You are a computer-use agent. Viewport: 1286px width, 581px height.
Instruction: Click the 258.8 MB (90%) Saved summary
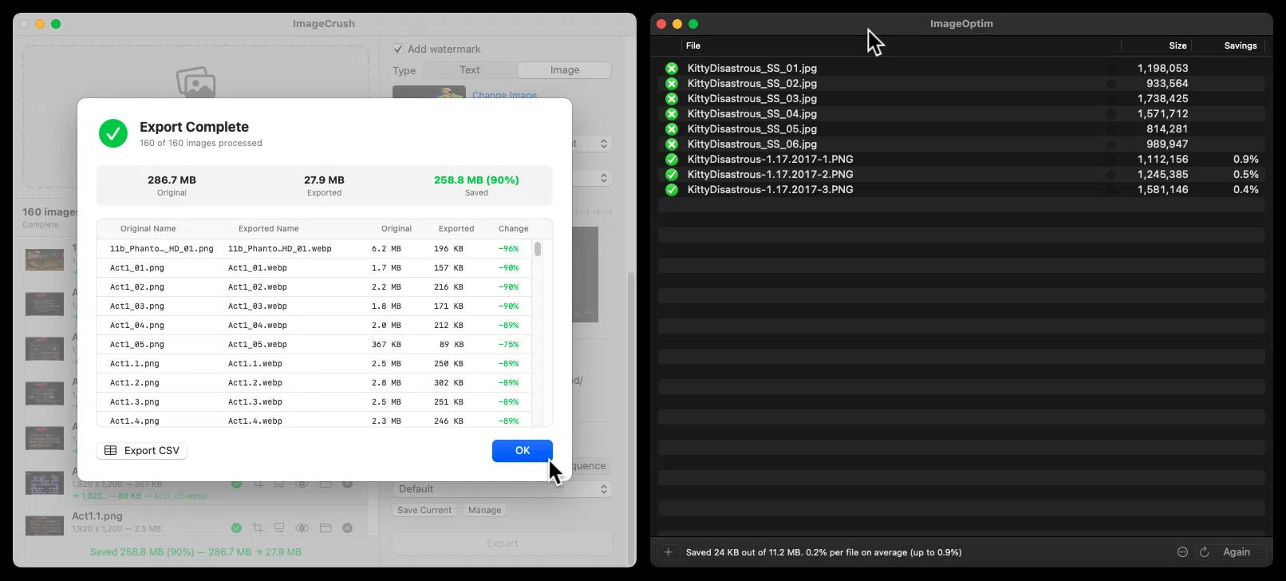[476, 185]
